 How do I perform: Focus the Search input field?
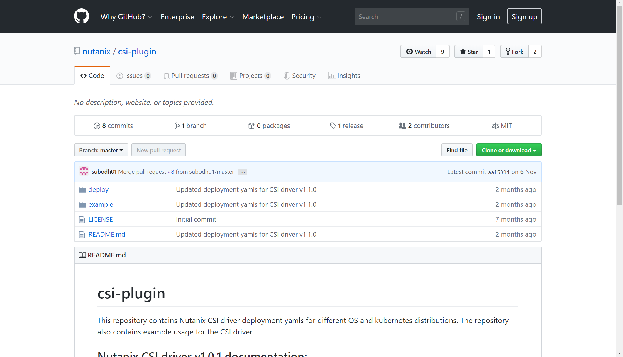[x=412, y=16]
